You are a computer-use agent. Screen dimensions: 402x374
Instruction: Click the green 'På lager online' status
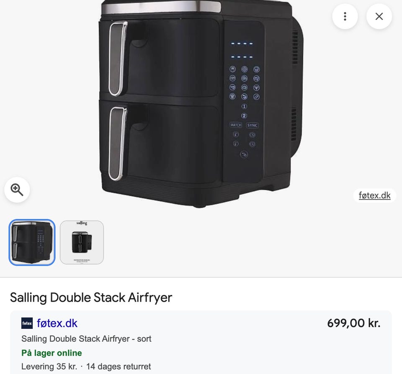coord(52,353)
